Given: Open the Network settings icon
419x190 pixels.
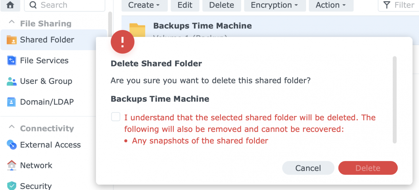Looking at the screenshot, I should pyautogui.click(x=11, y=165).
